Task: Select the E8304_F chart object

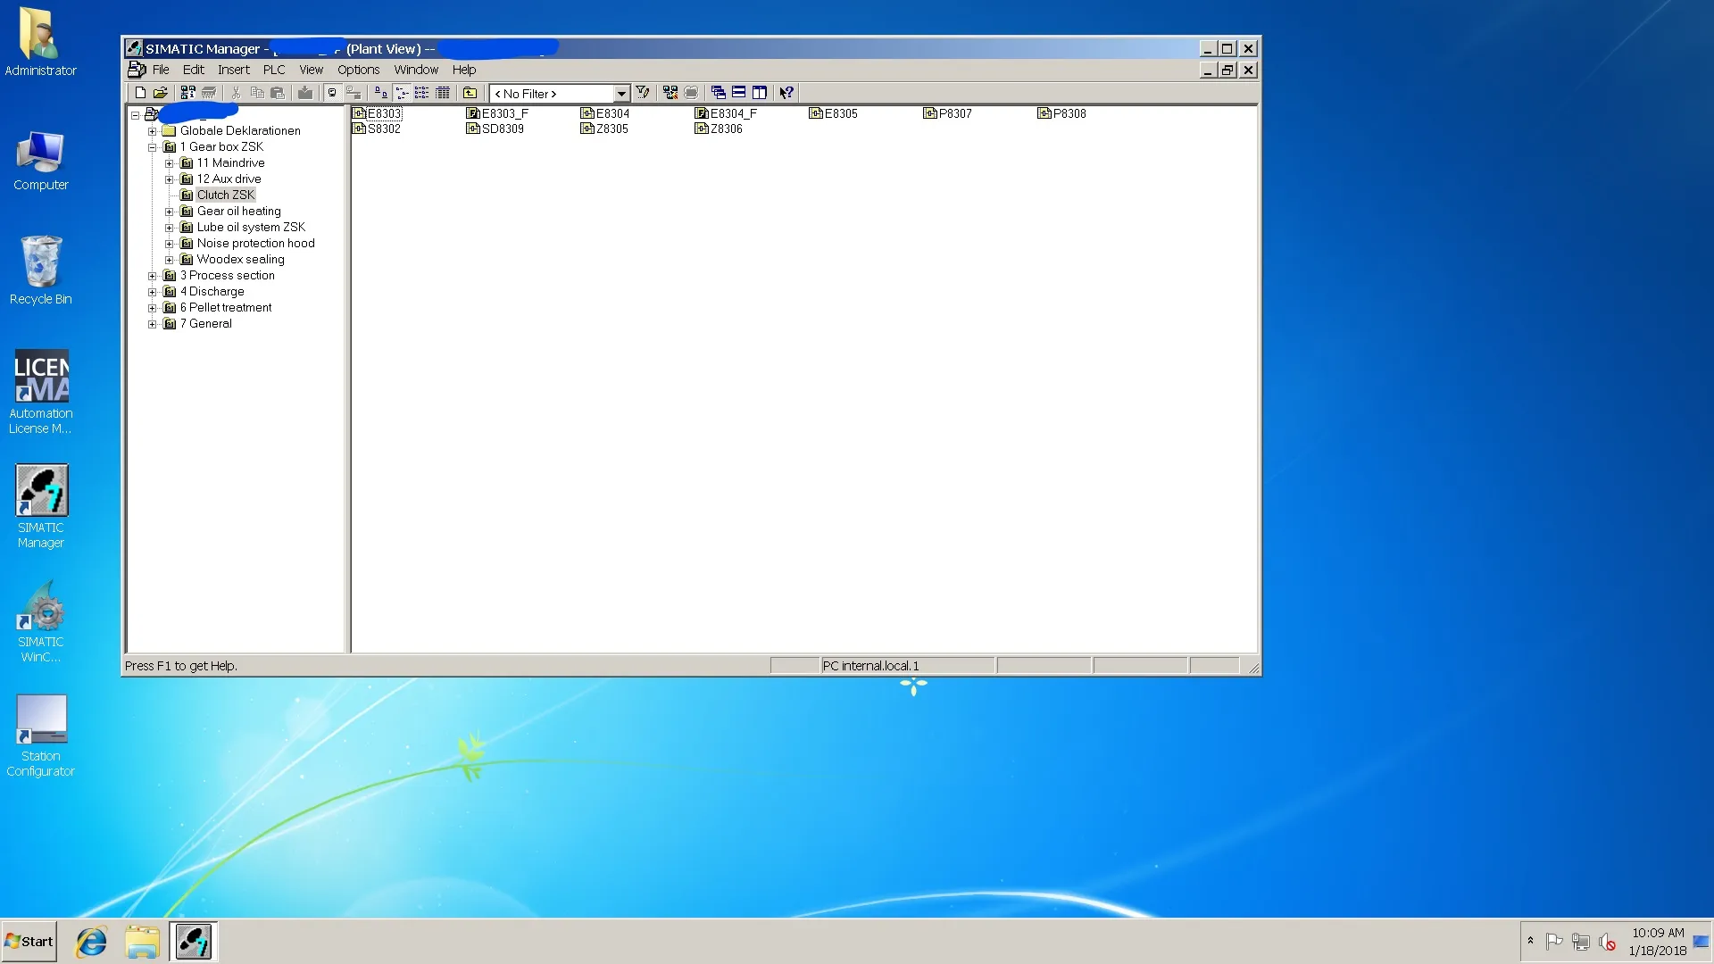Action: 726,113
